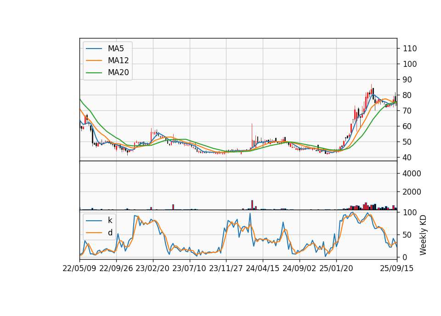Click the green MA20 legend line sample

94,72
